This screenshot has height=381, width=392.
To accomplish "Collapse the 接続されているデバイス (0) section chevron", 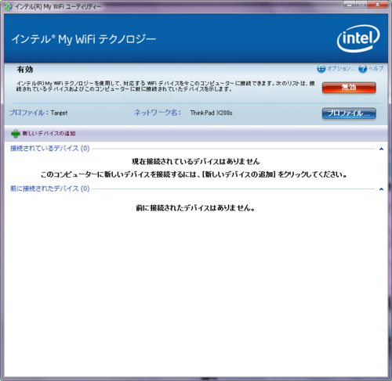I will tap(381, 149).
